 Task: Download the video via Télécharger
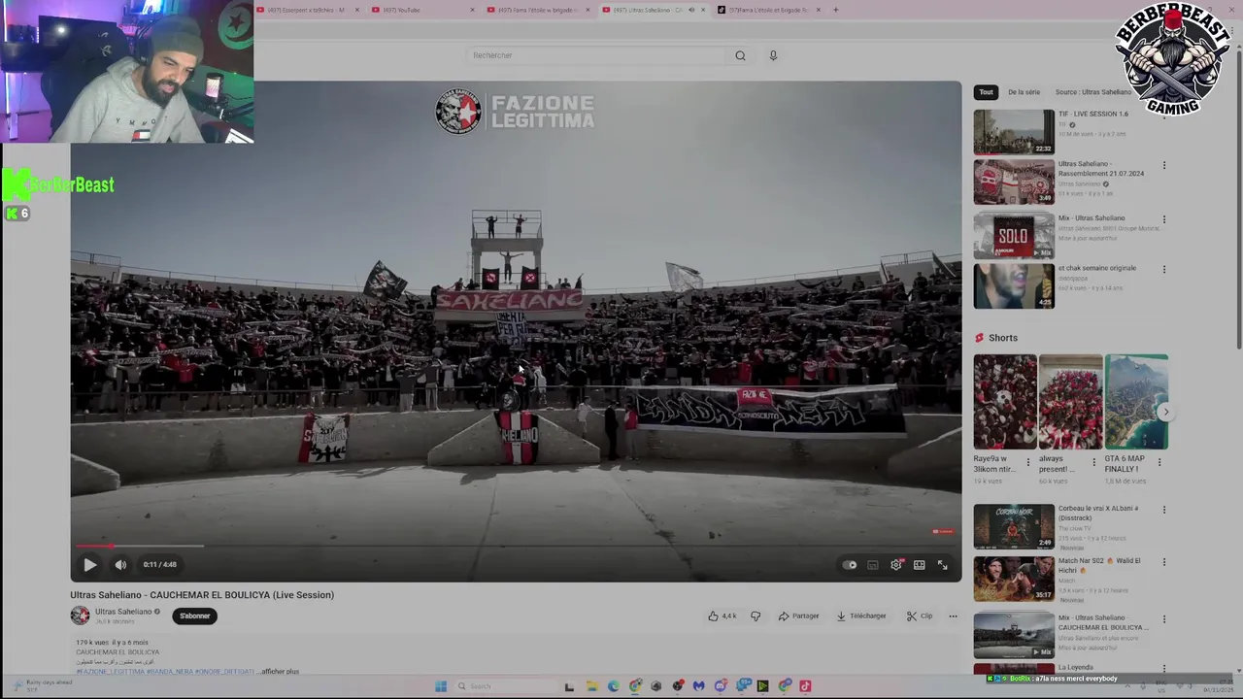pos(861,616)
